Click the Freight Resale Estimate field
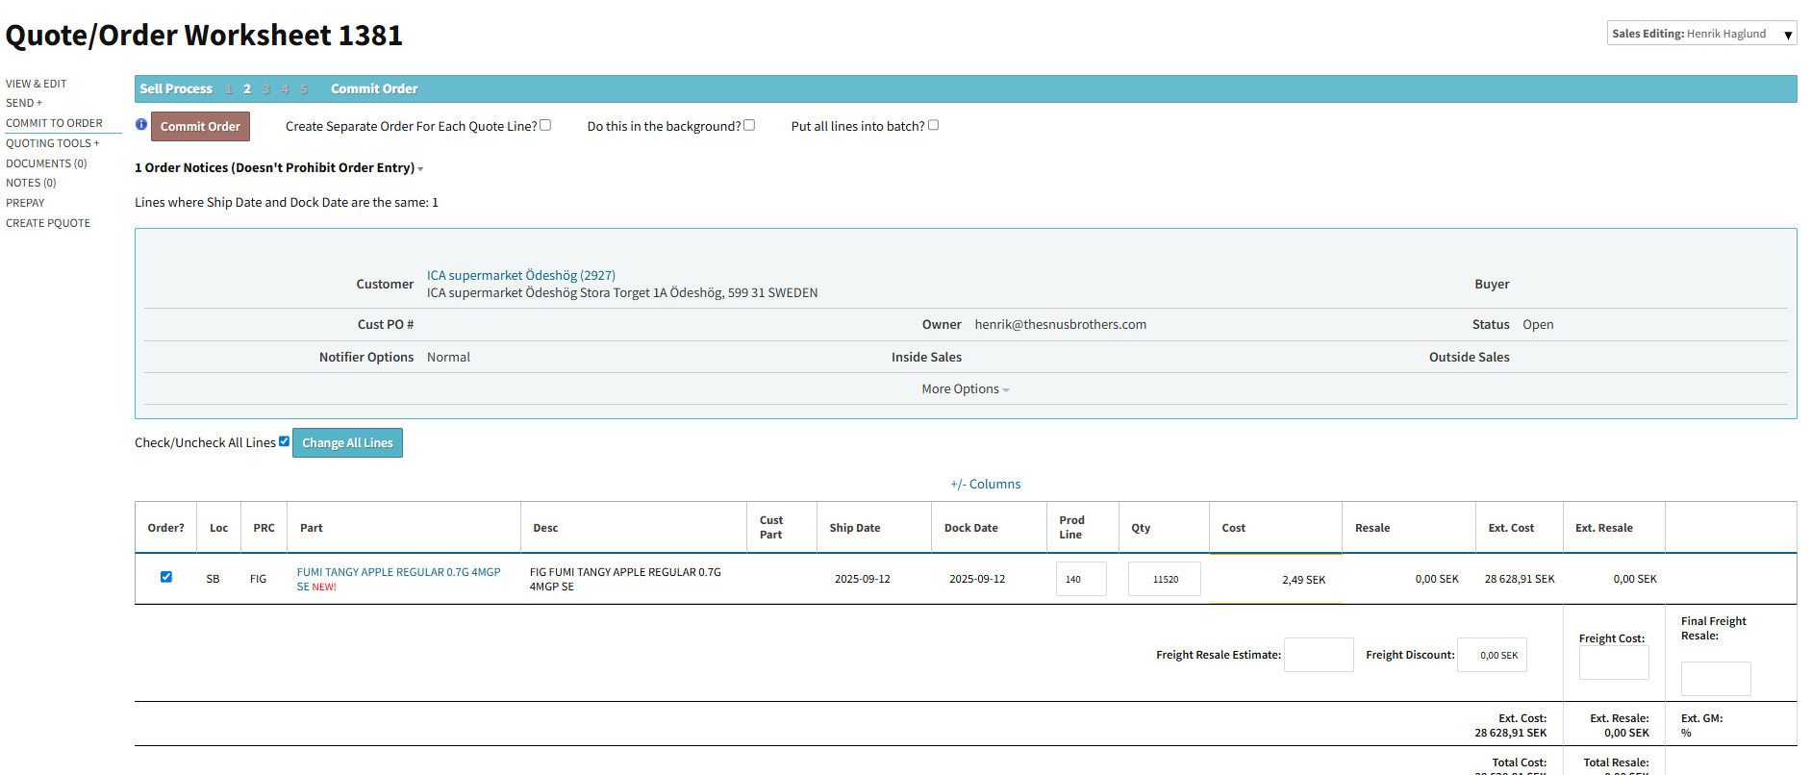 (x=1318, y=655)
